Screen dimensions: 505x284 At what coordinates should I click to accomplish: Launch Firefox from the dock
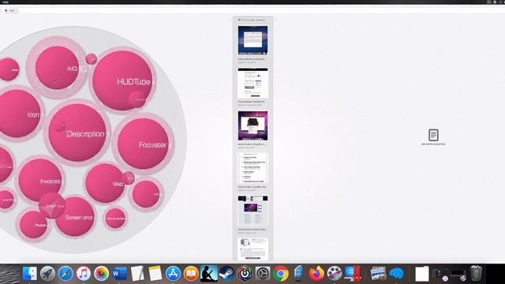click(x=316, y=274)
